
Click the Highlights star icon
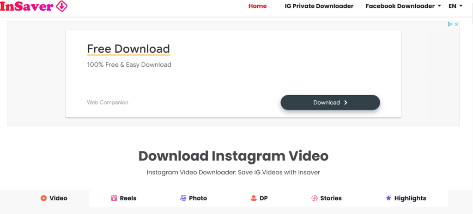[x=388, y=198]
